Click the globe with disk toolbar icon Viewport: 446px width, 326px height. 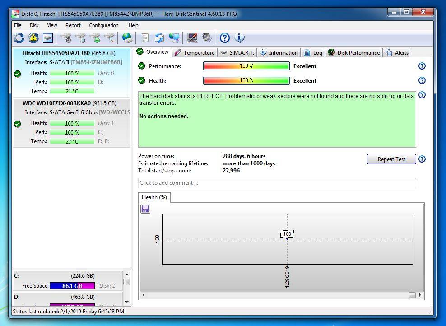pos(127,38)
